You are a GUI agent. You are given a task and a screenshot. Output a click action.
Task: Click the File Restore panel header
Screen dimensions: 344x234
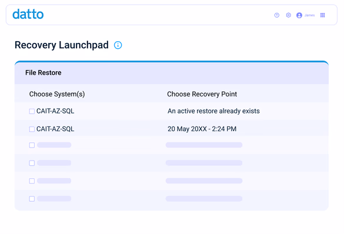point(172,72)
